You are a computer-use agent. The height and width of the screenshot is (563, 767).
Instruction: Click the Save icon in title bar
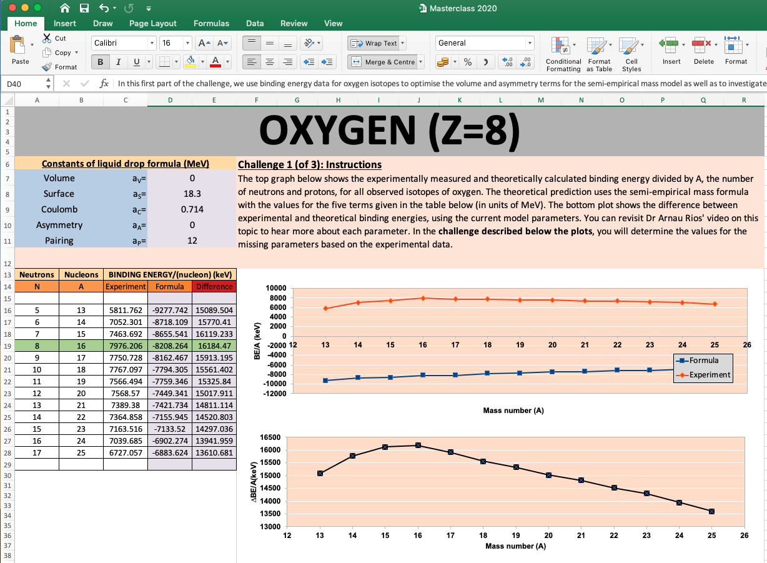(x=84, y=8)
